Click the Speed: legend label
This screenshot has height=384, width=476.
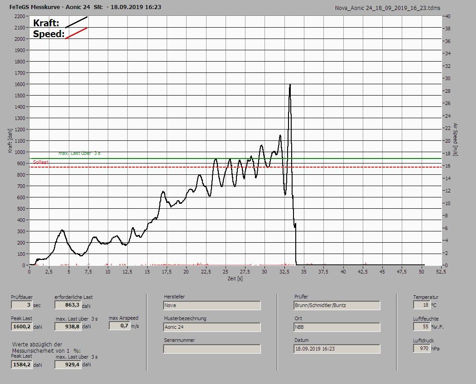48,34
